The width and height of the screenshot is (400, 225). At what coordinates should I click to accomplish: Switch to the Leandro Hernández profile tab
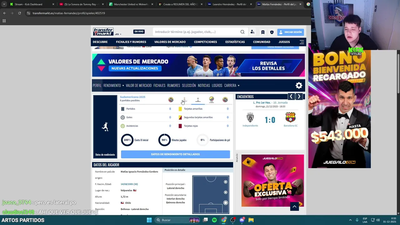(230, 4)
